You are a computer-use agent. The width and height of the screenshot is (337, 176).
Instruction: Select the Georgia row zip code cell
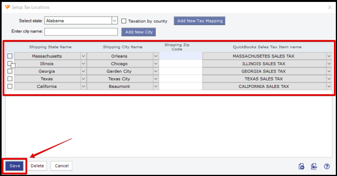coord(181,71)
